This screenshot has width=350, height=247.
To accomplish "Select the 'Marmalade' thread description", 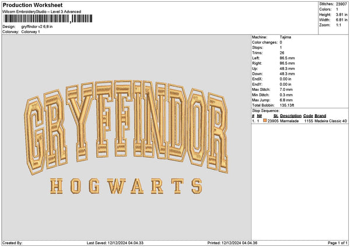I will [x=289, y=121].
